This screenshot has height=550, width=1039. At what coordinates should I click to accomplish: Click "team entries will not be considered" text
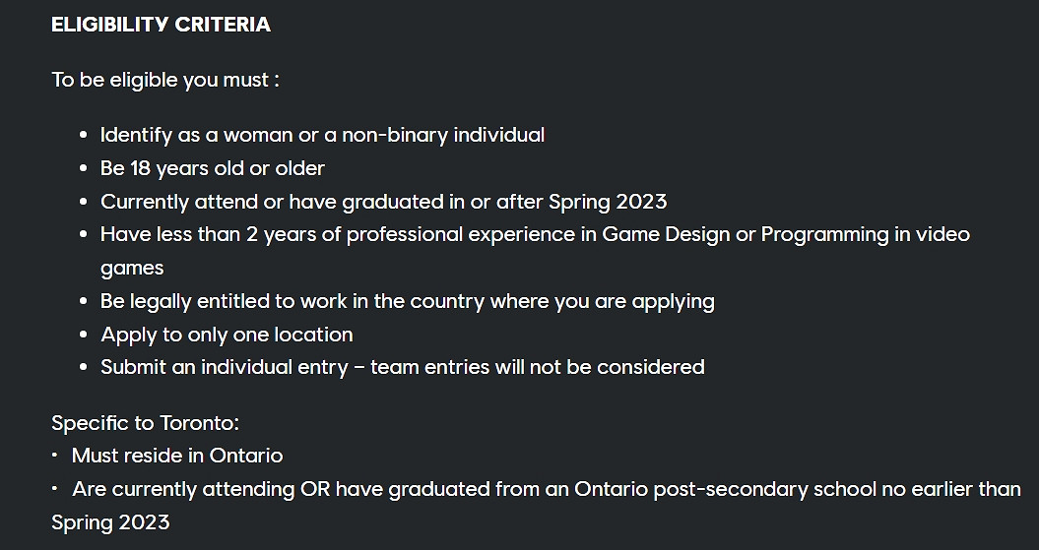pyautogui.click(x=538, y=367)
